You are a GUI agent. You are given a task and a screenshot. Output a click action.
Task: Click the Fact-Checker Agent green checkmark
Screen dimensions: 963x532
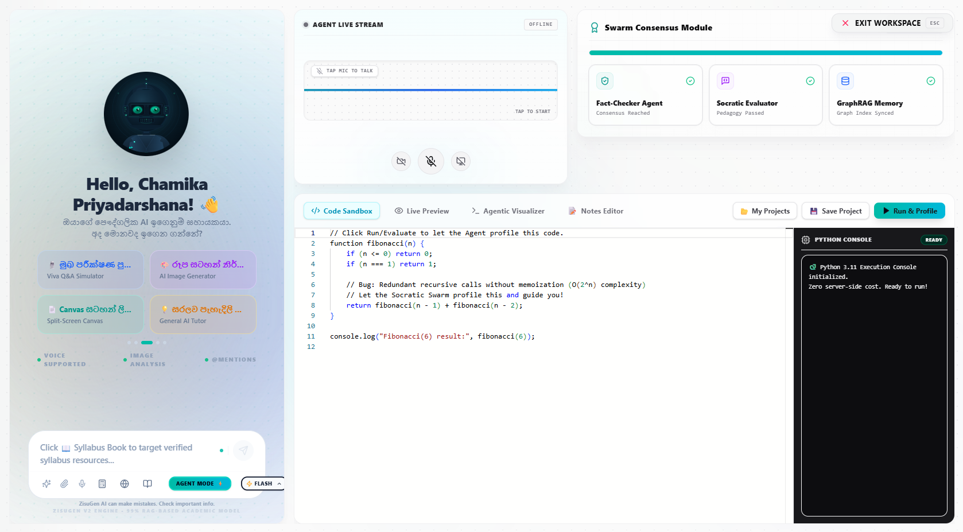(690, 81)
